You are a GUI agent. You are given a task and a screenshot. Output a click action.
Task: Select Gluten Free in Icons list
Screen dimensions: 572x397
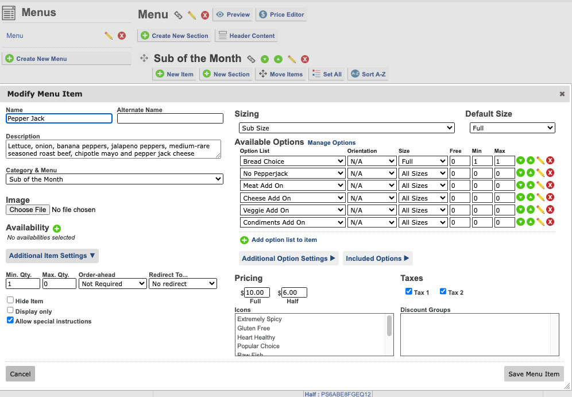(x=253, y=328)
